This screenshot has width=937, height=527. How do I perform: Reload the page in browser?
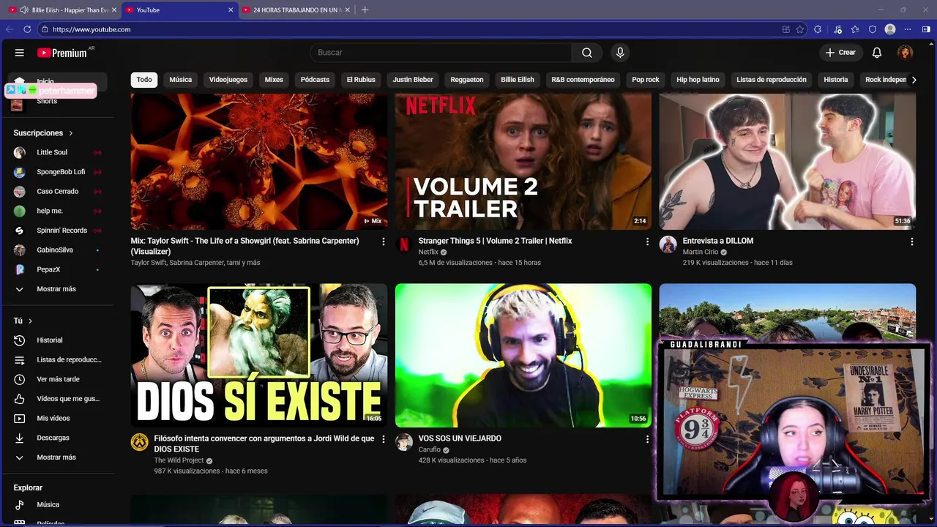click(x=27, y=29)
